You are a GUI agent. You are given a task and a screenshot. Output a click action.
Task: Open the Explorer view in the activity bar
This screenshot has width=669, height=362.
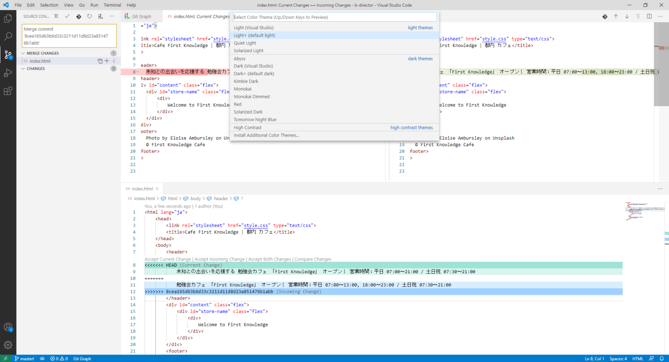point(8,18)
